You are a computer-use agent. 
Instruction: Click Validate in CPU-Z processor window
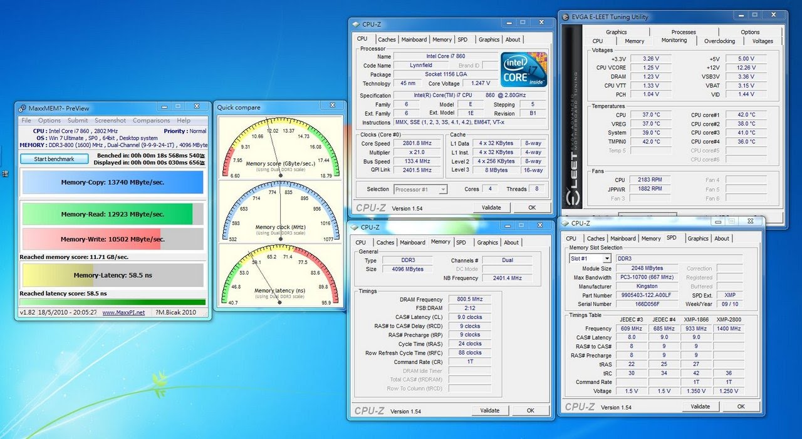492,208
